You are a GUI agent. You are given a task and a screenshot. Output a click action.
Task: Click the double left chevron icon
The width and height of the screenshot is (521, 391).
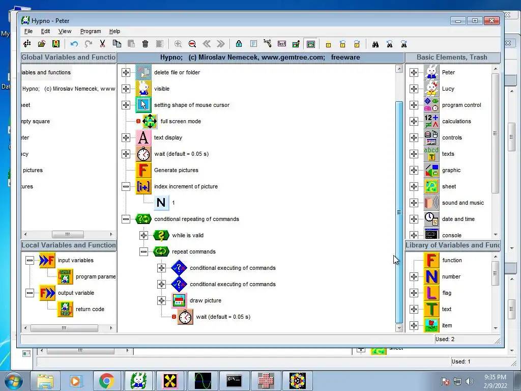pyautogui.click(x=207, y=44)
